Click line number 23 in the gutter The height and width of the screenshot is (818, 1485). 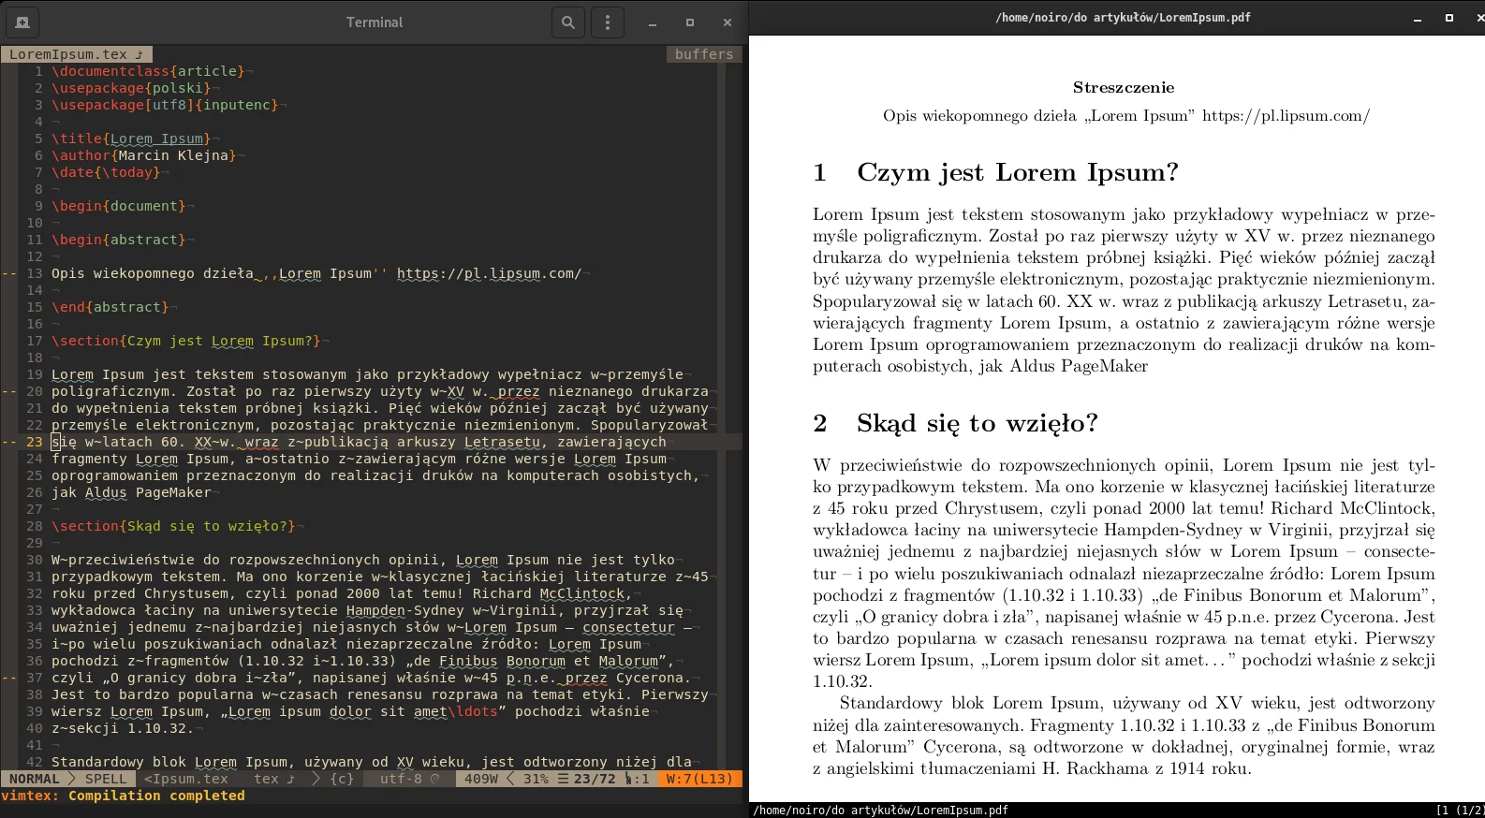pos(34,442)
